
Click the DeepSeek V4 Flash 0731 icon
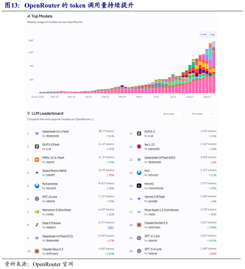coord(37,238)
